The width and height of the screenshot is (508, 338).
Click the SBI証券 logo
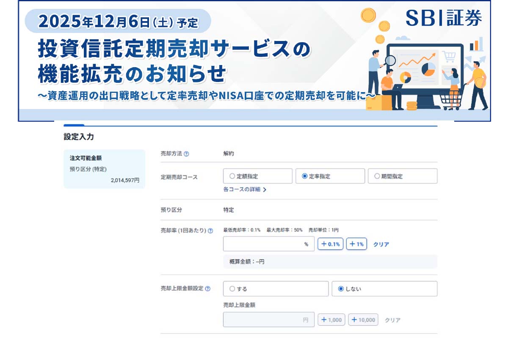pos(443,18)
